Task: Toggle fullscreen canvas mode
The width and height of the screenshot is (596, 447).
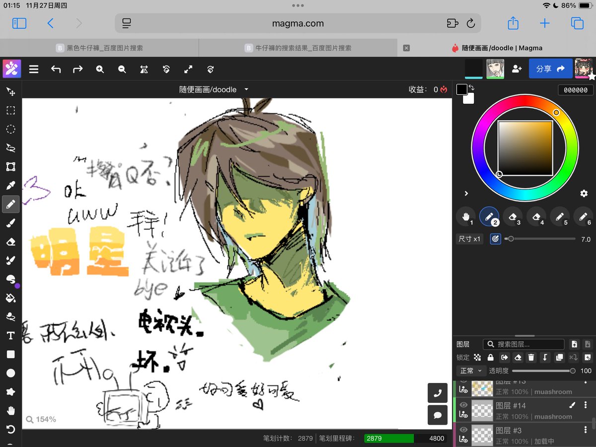Action: coord(188,70)
